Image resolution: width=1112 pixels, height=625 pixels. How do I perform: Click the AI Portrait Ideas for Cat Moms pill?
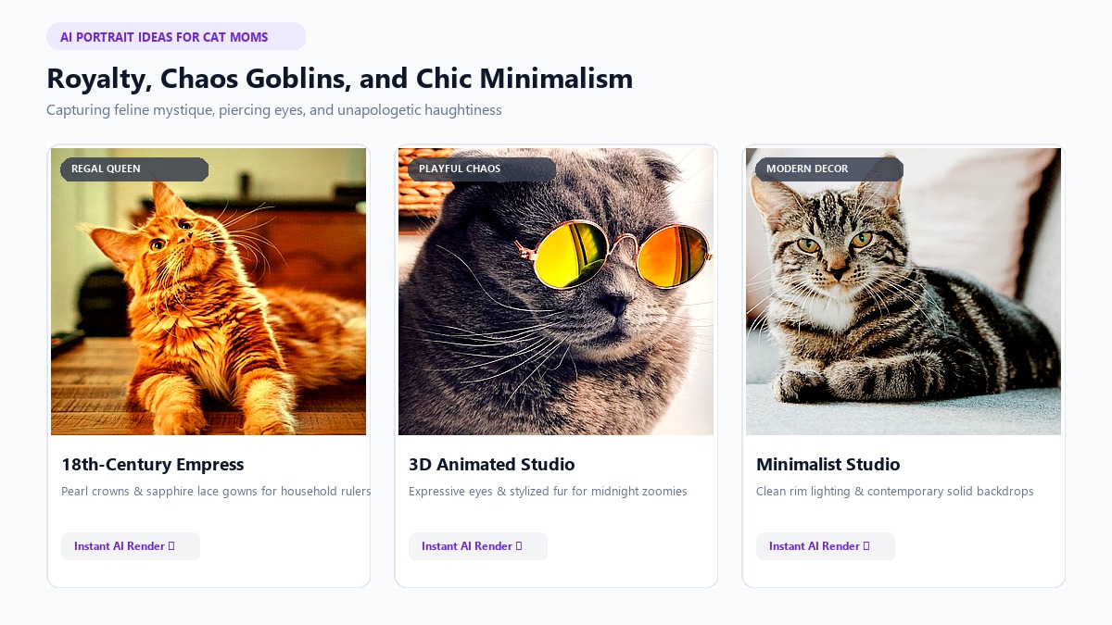pyautogui.click(x=176, y=37)
